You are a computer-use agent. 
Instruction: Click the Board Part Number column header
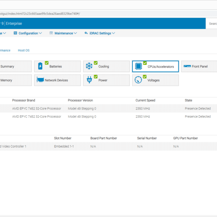pos(103,138)
